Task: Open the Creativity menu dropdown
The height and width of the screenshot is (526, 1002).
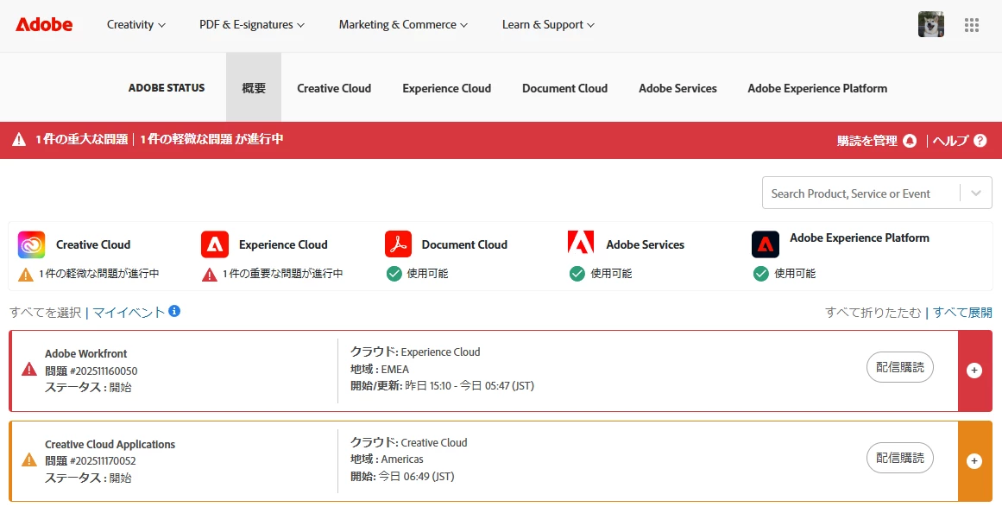Action: tap(136, 25)
